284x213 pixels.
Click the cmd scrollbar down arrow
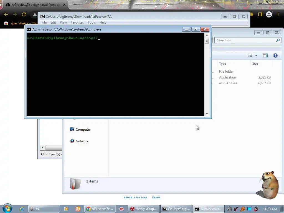point(207,114)
